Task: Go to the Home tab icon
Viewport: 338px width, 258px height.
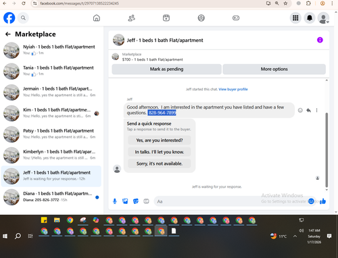Action: pos(97,18)
